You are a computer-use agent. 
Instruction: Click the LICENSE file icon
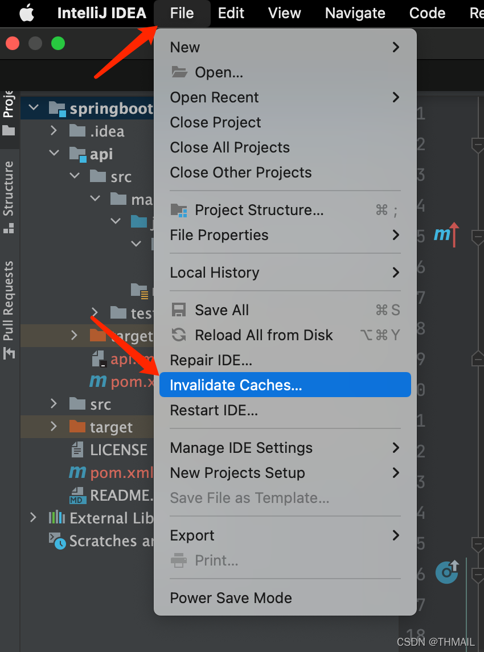(77, 450)
